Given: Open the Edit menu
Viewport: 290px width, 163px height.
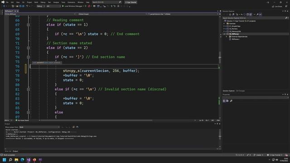Looking at the screenshot, I should click(12, 2).
